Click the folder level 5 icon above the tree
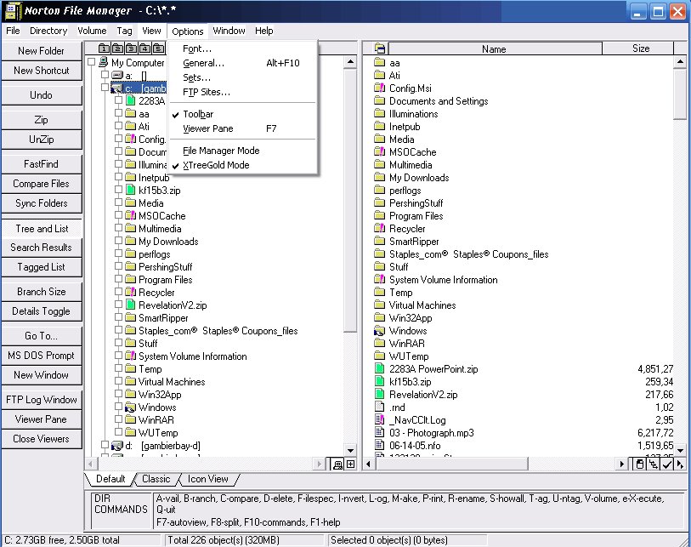Screen dimensions: 691x547 pyautogui.click(x=159, y=48)
